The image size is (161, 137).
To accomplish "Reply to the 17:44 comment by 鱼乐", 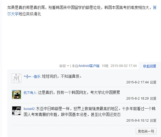I will click(153, 82).
